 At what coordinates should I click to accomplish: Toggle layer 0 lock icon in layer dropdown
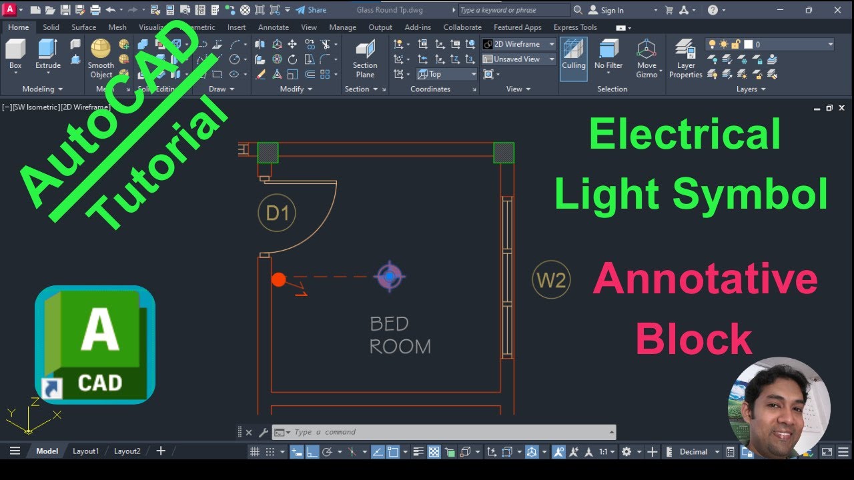coord(736,44)
